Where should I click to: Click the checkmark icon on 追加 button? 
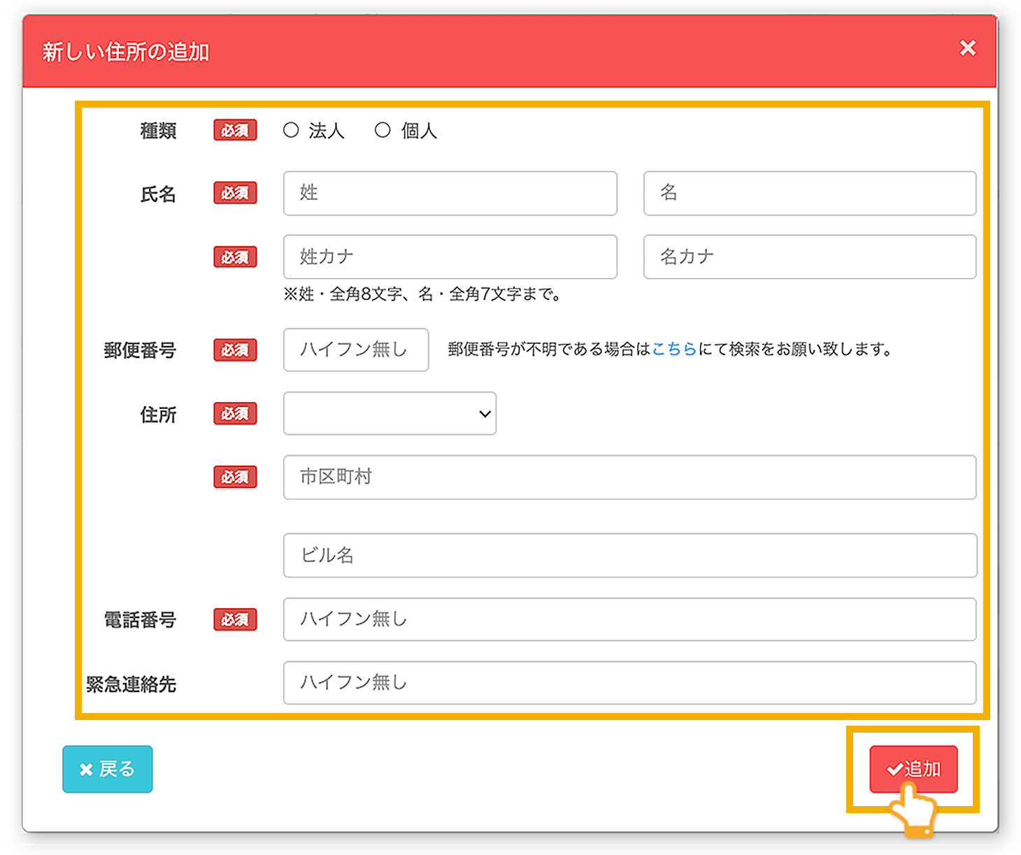893,769
